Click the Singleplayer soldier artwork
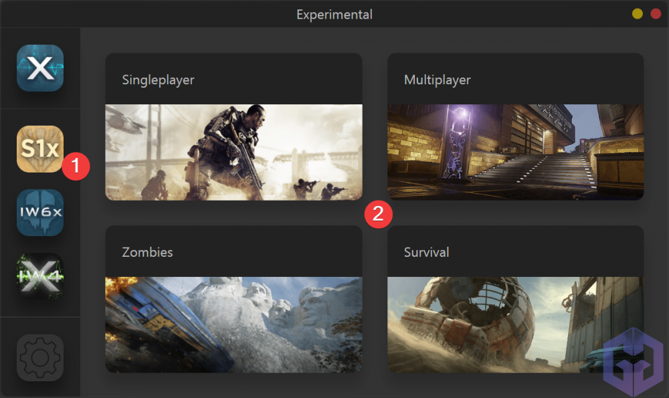 pyautogui.click(x=233, y=153)
